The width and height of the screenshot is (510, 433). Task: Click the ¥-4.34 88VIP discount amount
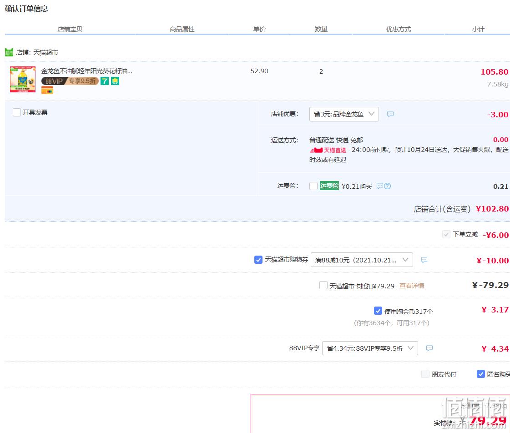tap(495, 349)
